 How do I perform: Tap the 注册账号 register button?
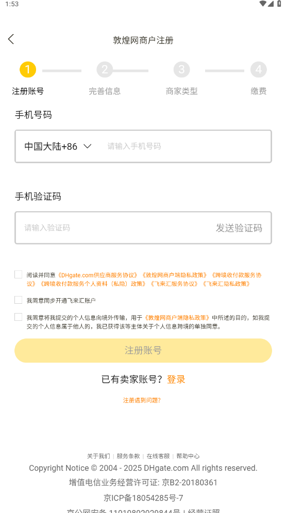(143, 350)
